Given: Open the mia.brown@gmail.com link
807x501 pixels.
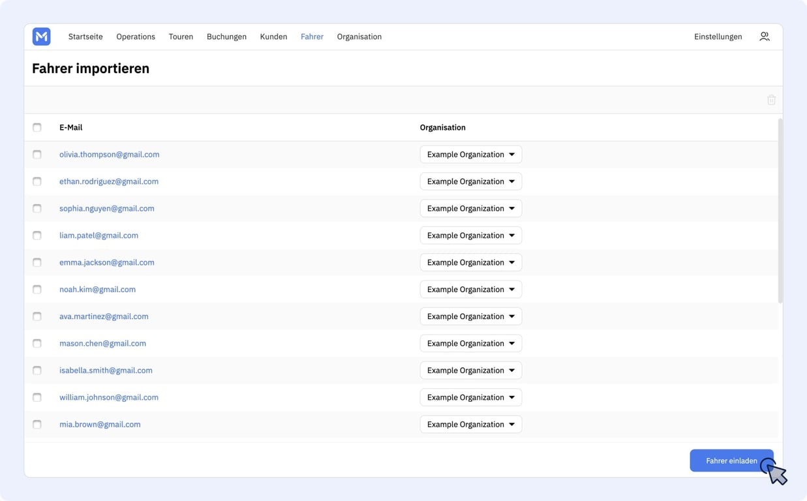Looking at the screenshot, I should point(100,424).
